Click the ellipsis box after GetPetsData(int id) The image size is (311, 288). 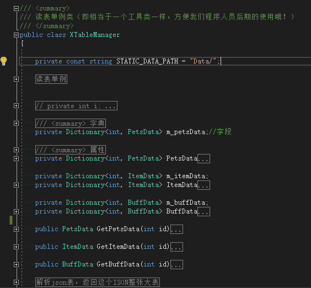click(x=176, y=230)
